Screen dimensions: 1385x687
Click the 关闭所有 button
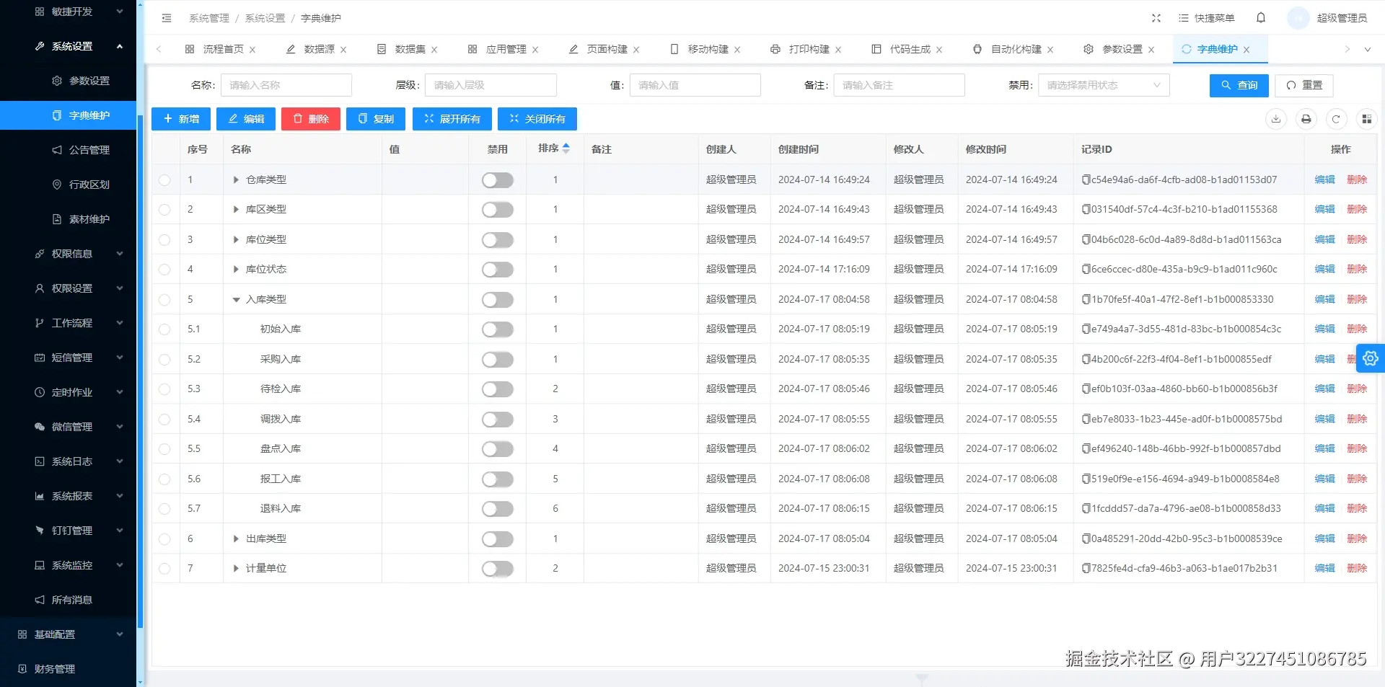537,119
